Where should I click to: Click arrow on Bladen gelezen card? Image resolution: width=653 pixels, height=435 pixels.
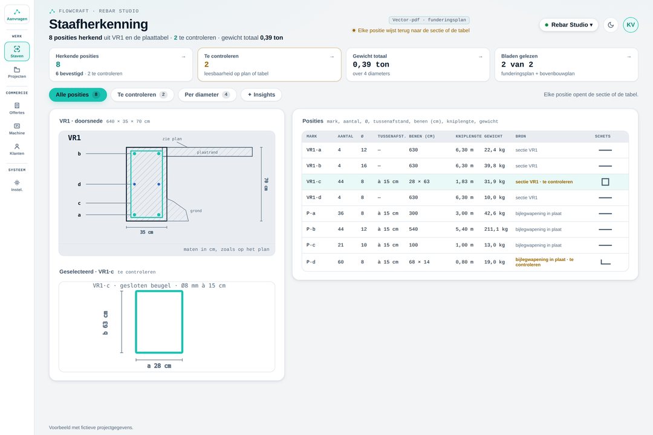click(629, 57)
